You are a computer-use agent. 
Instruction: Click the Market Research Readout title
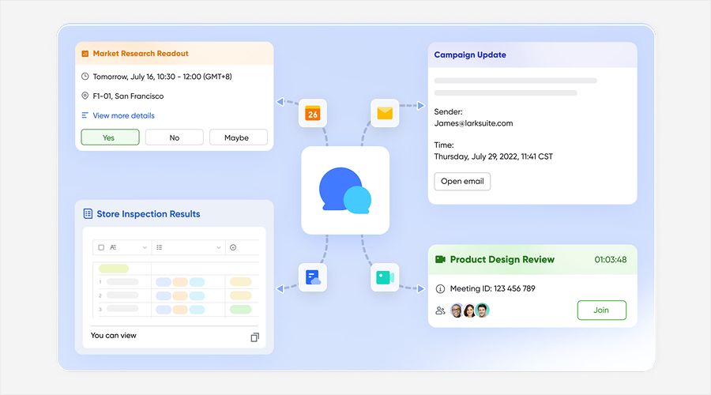click(141, 54)
